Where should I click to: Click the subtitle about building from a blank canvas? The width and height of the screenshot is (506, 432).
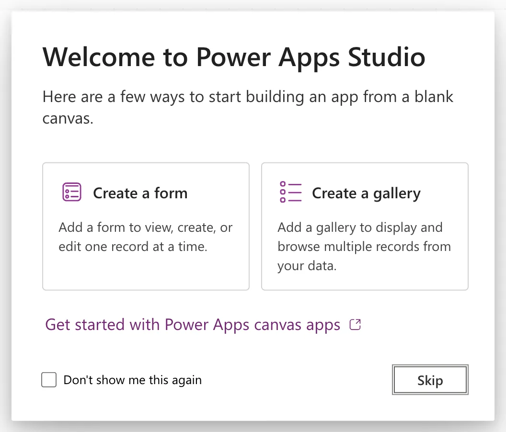tap(248, 107)
